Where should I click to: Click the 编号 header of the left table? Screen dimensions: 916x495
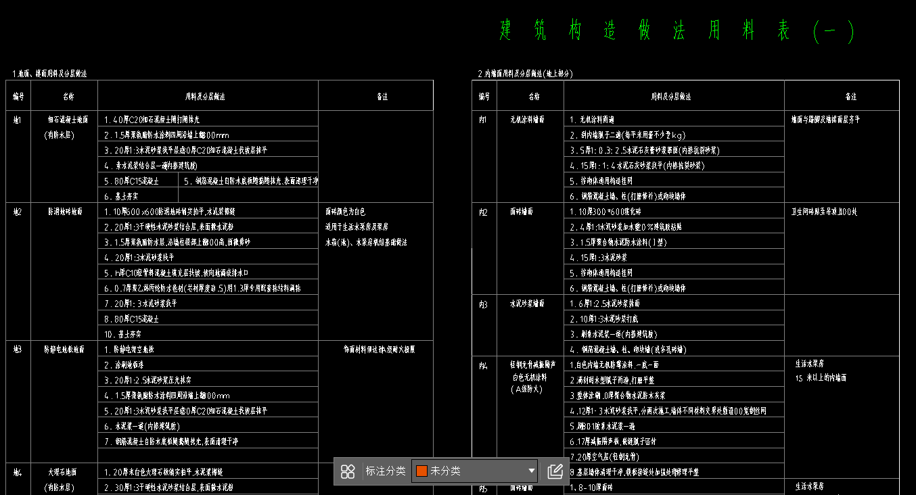[18, 96]
